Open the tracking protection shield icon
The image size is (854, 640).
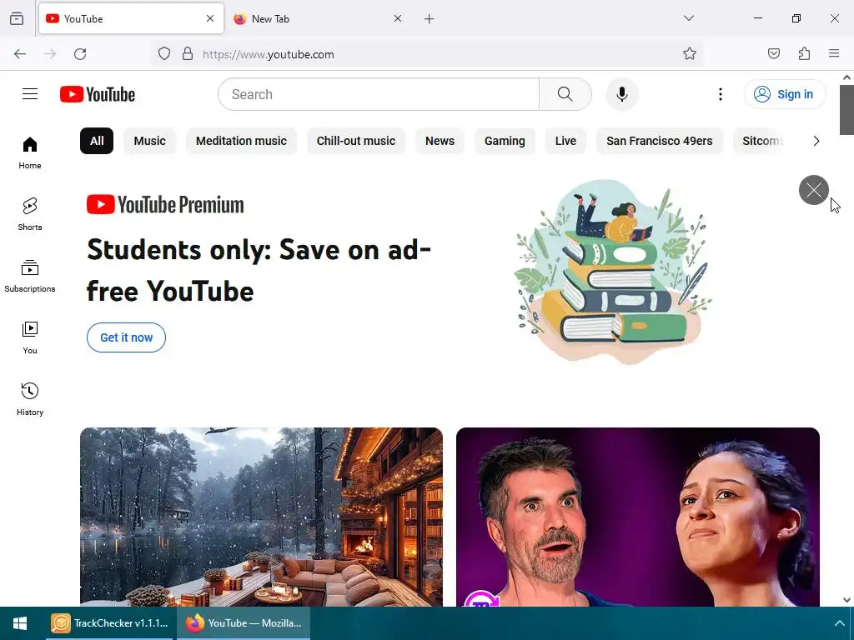(x=164, y=54)
